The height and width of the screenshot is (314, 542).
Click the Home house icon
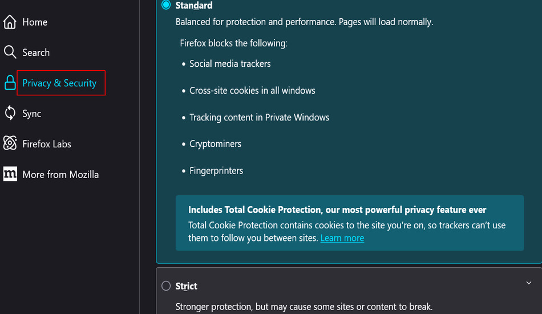10,22
